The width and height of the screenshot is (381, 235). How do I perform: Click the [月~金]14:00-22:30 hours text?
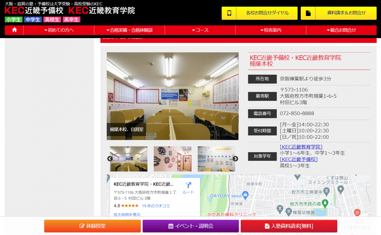tap(304, 125)
